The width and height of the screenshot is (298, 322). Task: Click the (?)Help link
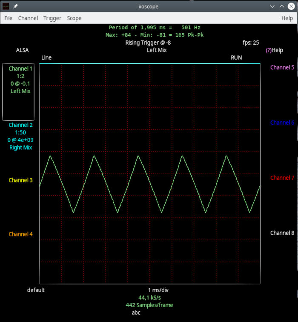[x=274, y=50]
